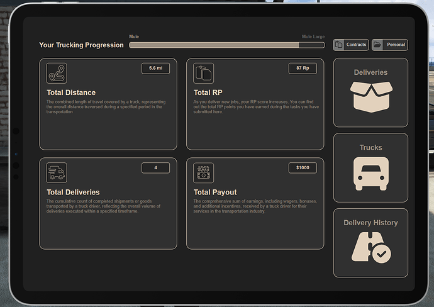Switch to the Personal tab
Screen dimensions: 434x307
pos(390,45)
